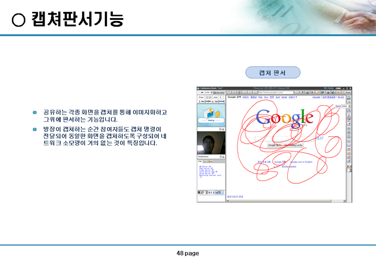Switch to the Chat tab
Screen dimensions: 376x260
coord(200,161)
